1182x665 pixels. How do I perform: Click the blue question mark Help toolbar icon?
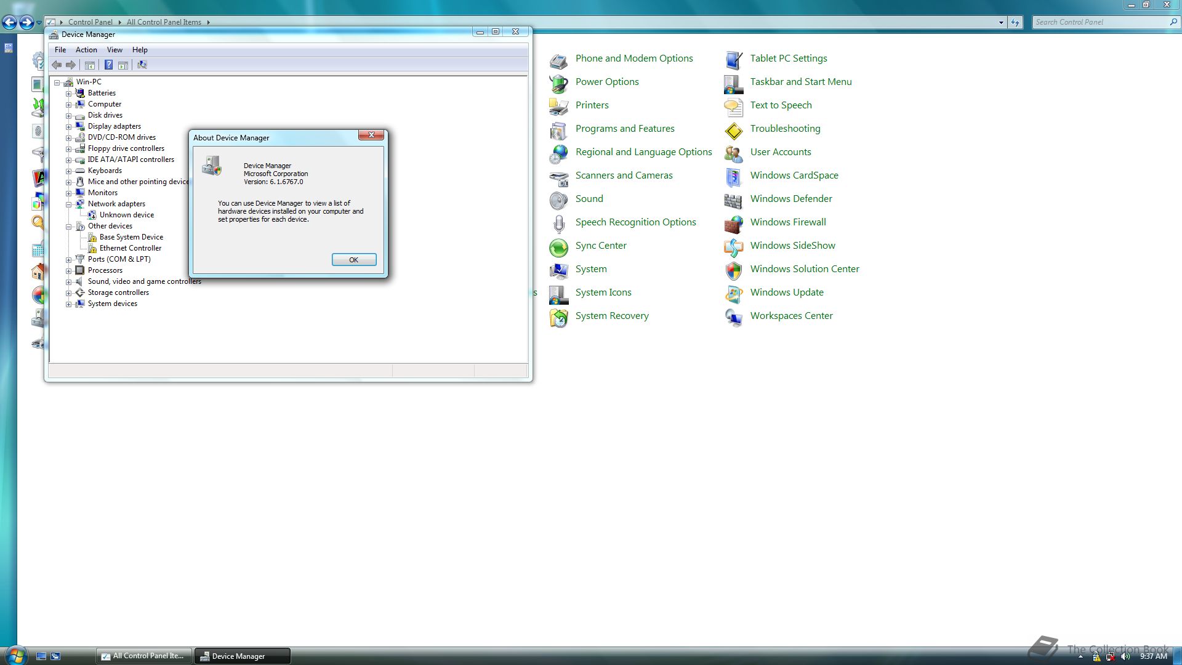click(x=108, y=65)
